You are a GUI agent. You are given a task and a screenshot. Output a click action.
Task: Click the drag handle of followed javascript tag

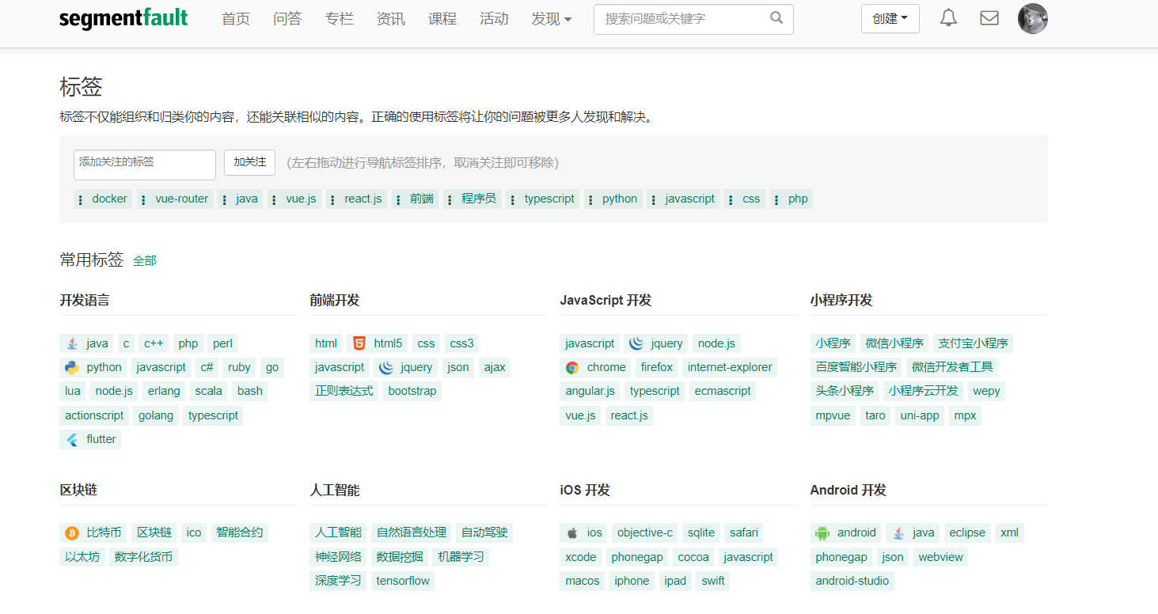pos(654,199)
